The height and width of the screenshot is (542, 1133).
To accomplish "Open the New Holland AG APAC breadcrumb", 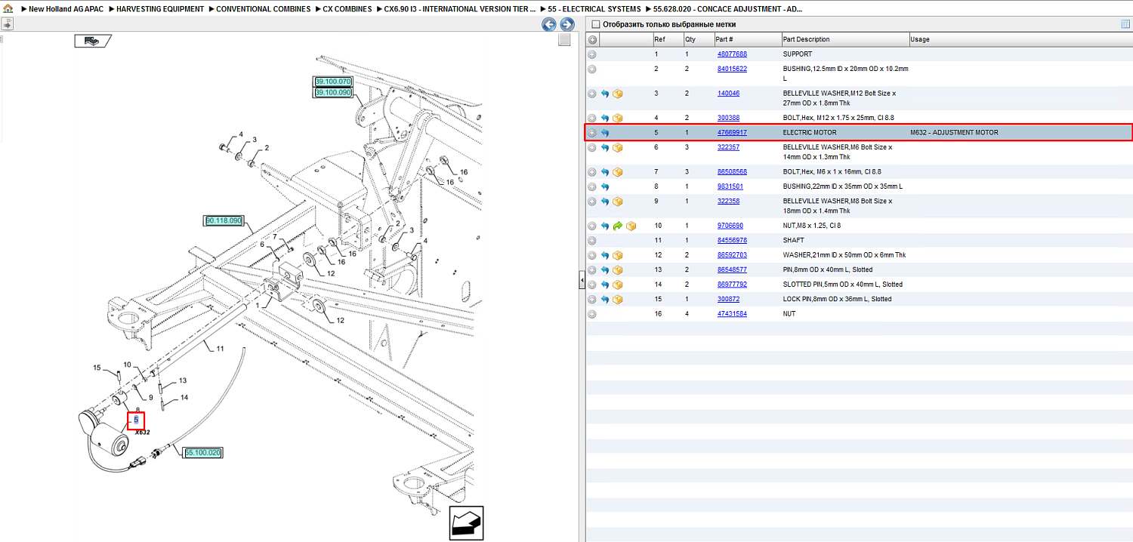I will pyautogui.click(x=66, y=9).
